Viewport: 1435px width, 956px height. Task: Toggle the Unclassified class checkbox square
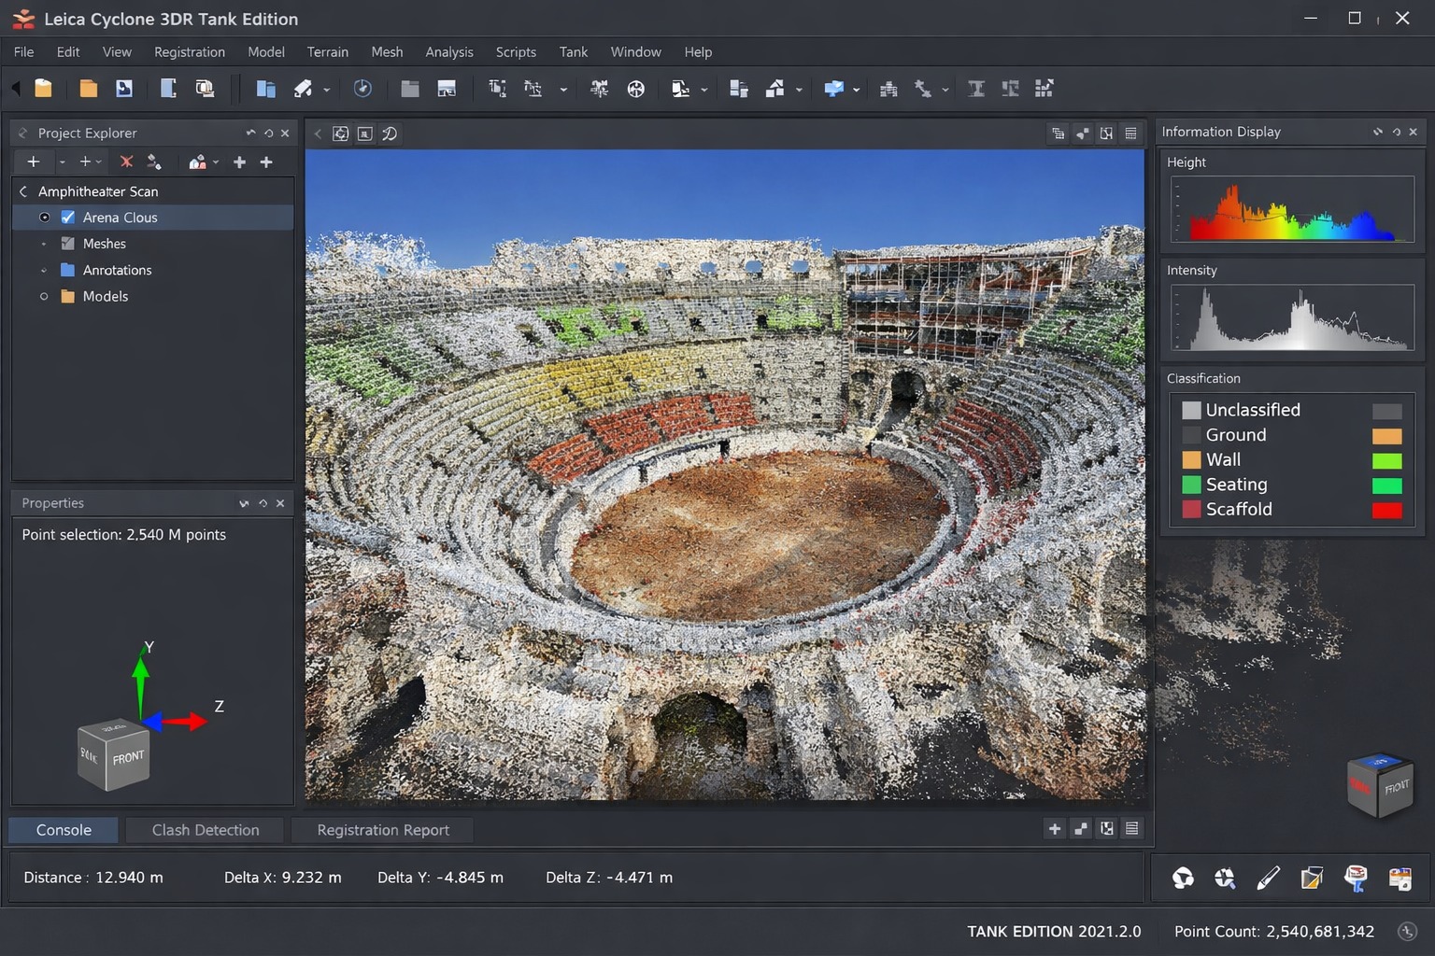[1191, 410]
